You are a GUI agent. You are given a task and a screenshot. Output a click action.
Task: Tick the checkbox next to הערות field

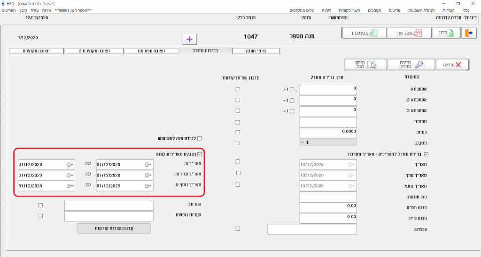[40, 206]
